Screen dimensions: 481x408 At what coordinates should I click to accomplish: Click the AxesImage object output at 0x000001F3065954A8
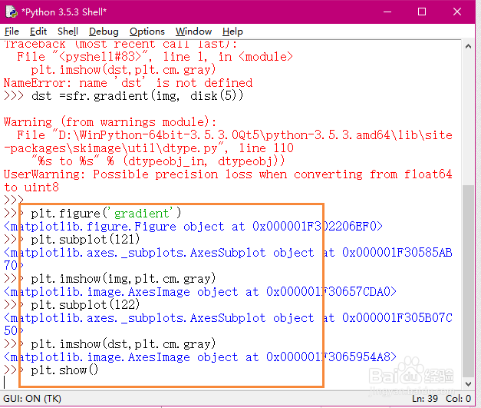coord(200,357)
